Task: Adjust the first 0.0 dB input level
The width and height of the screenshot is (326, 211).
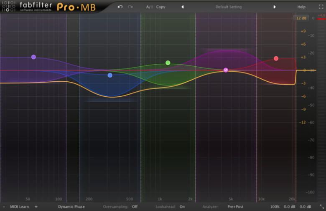Action: [290, 207]
